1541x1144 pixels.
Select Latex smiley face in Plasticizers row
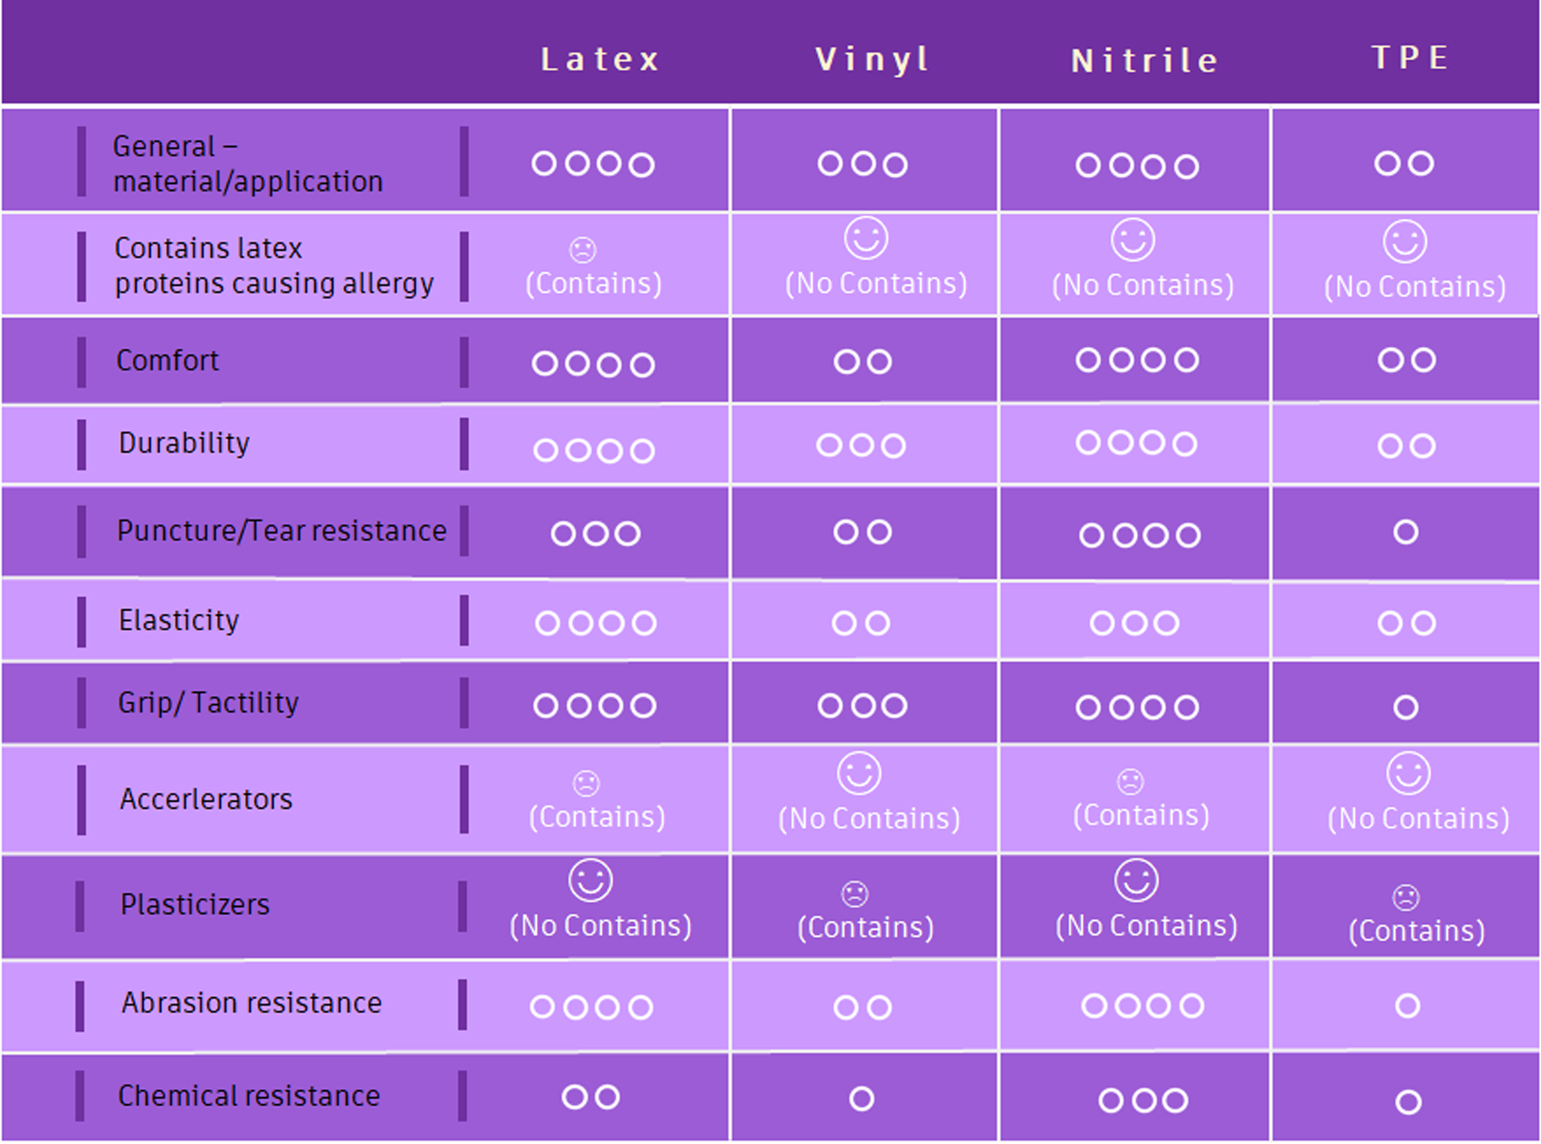pyautogui.click(x=590, y=881)
